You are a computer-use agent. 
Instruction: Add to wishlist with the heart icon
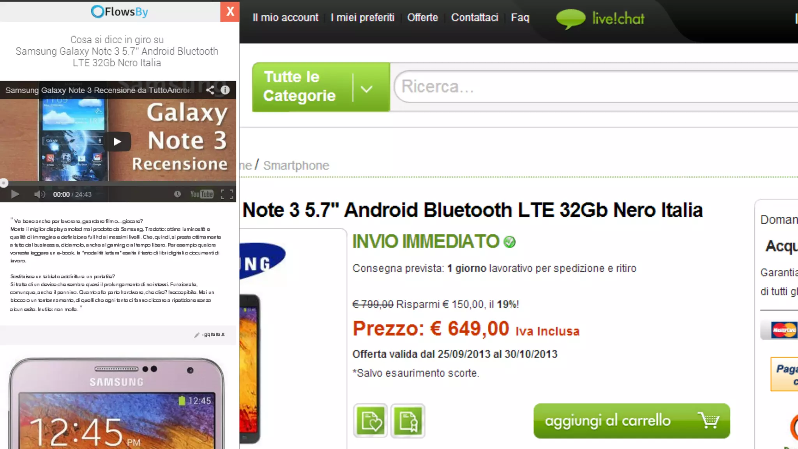tap(371, 421)
